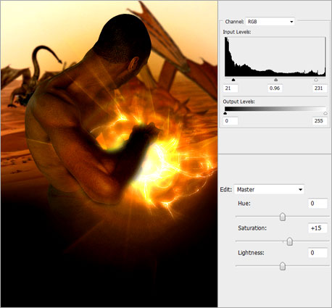The width and height of the screenshot is (332, 308).
Task: Click the output levels field showing 255
Action: [320, 121]
